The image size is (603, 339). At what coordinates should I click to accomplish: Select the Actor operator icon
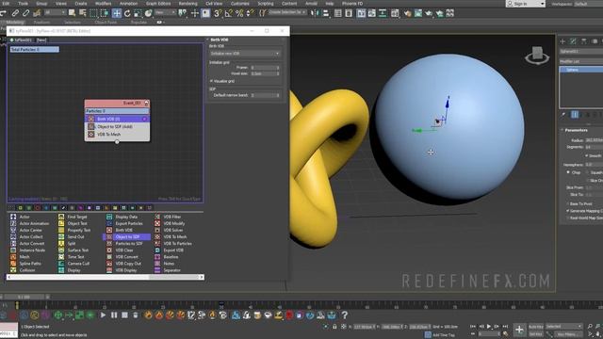coord(13,217)
